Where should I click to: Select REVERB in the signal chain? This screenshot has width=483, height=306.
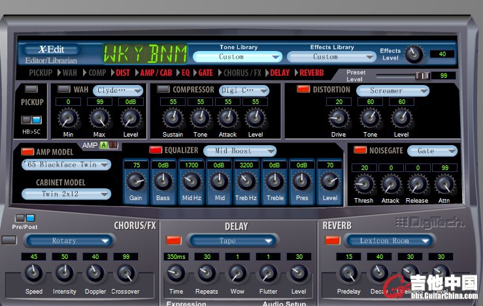point(312,73)
